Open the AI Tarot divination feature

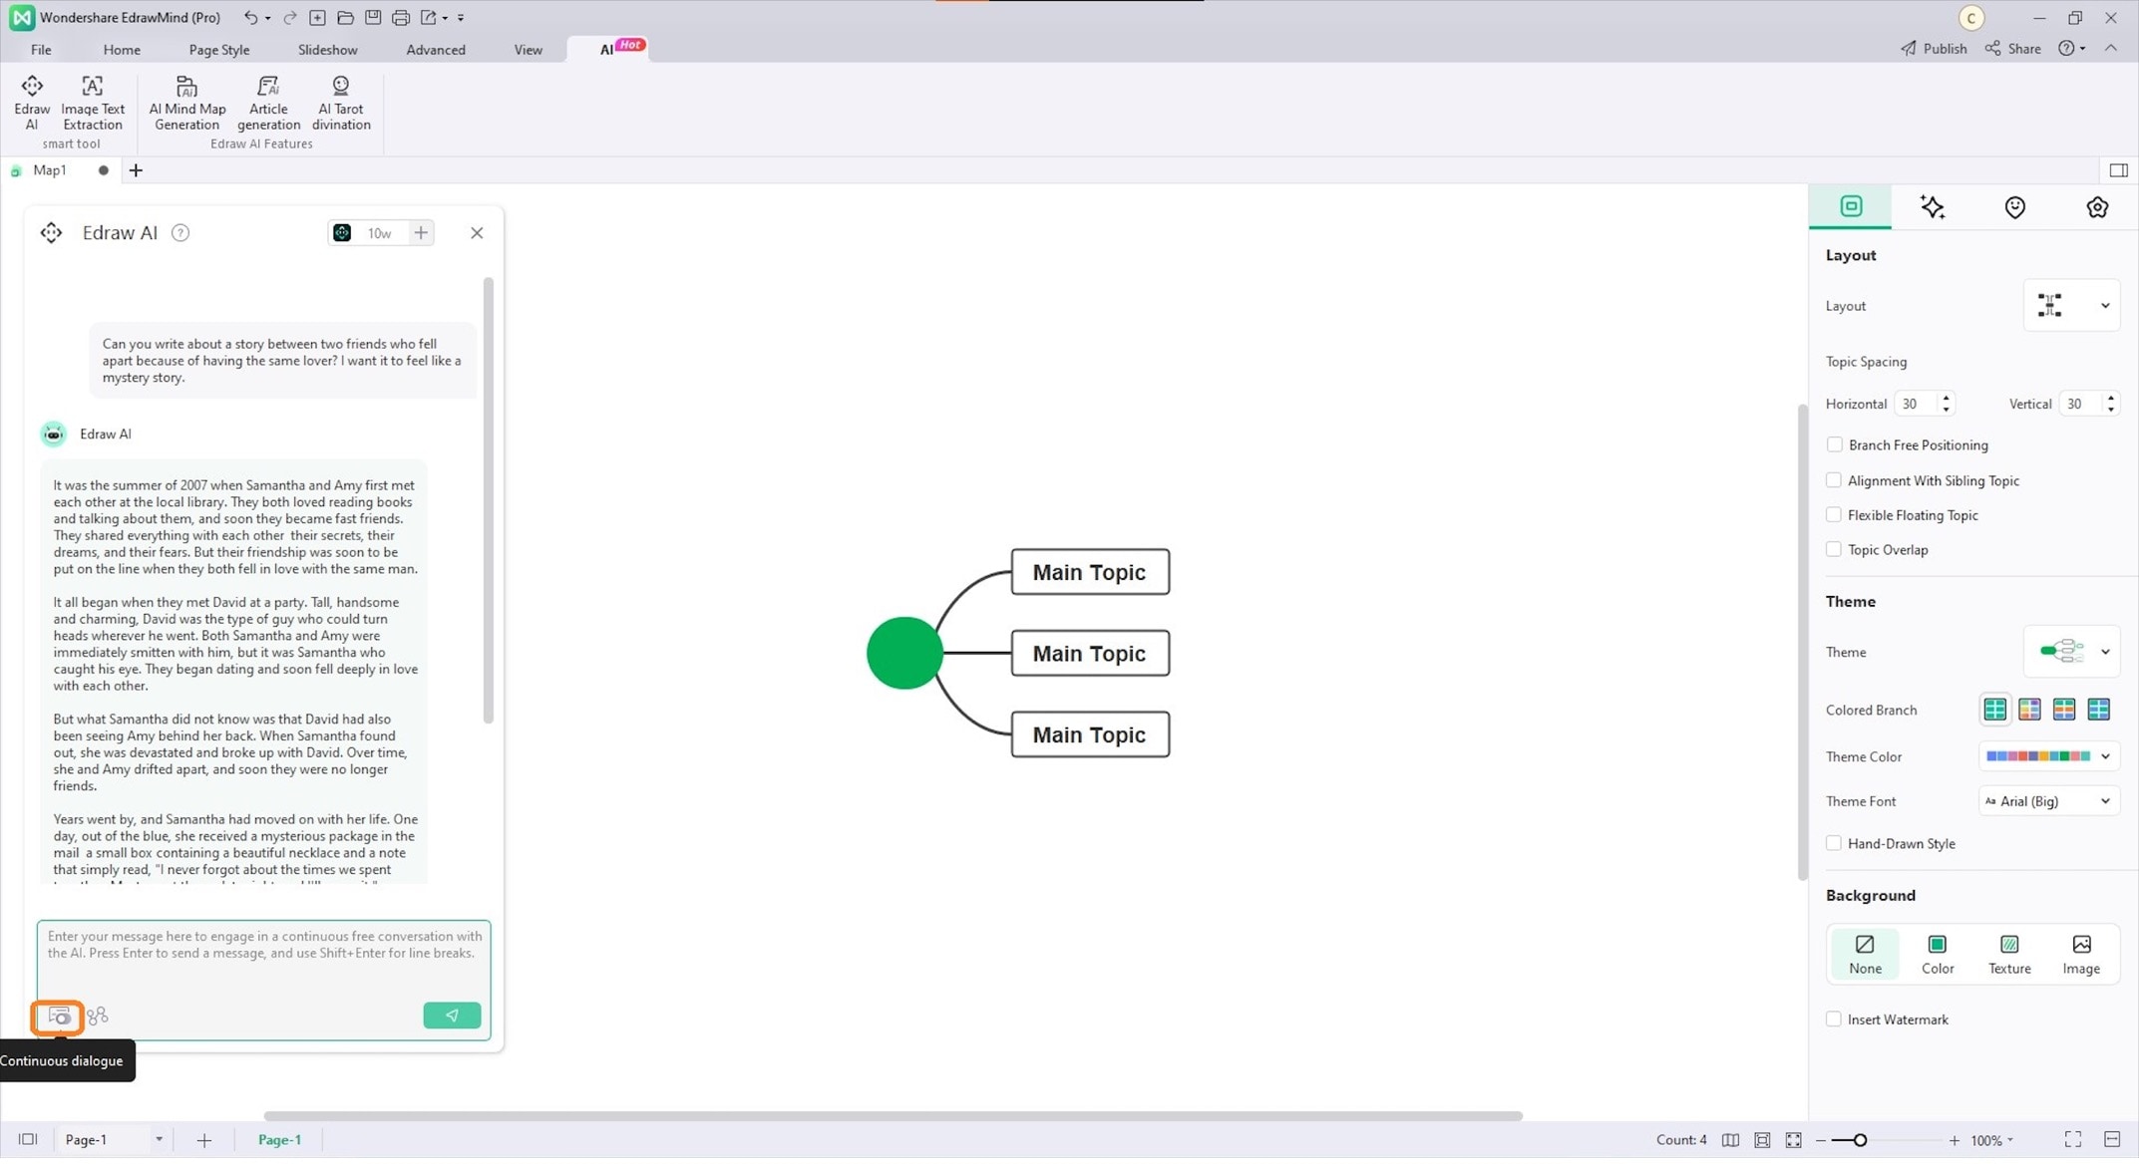click(x=340, y=101)
